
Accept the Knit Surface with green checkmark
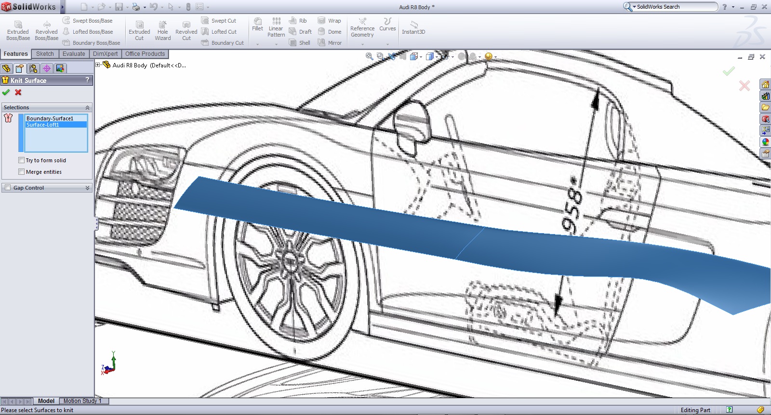(x=6, y=92)
